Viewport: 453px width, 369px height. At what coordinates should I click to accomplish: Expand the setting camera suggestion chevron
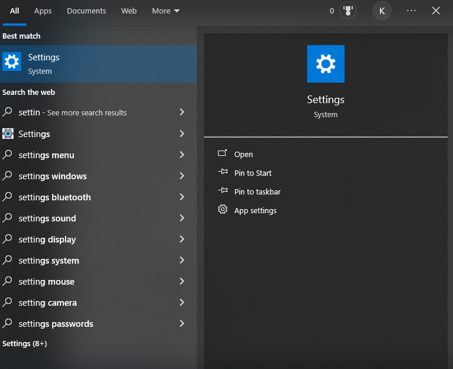[x=182, y=302]
